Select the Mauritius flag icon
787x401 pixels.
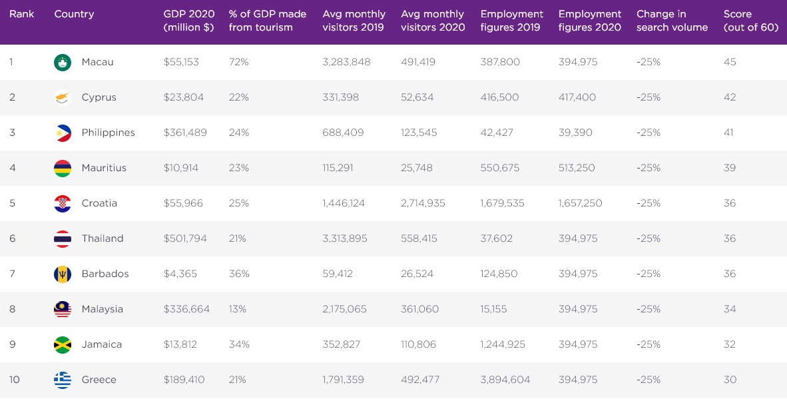tap(63, 168)
